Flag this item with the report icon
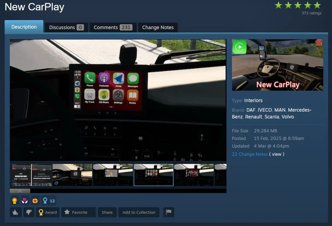The width and height of the screenshot is (332, 226). coord(169,212)
